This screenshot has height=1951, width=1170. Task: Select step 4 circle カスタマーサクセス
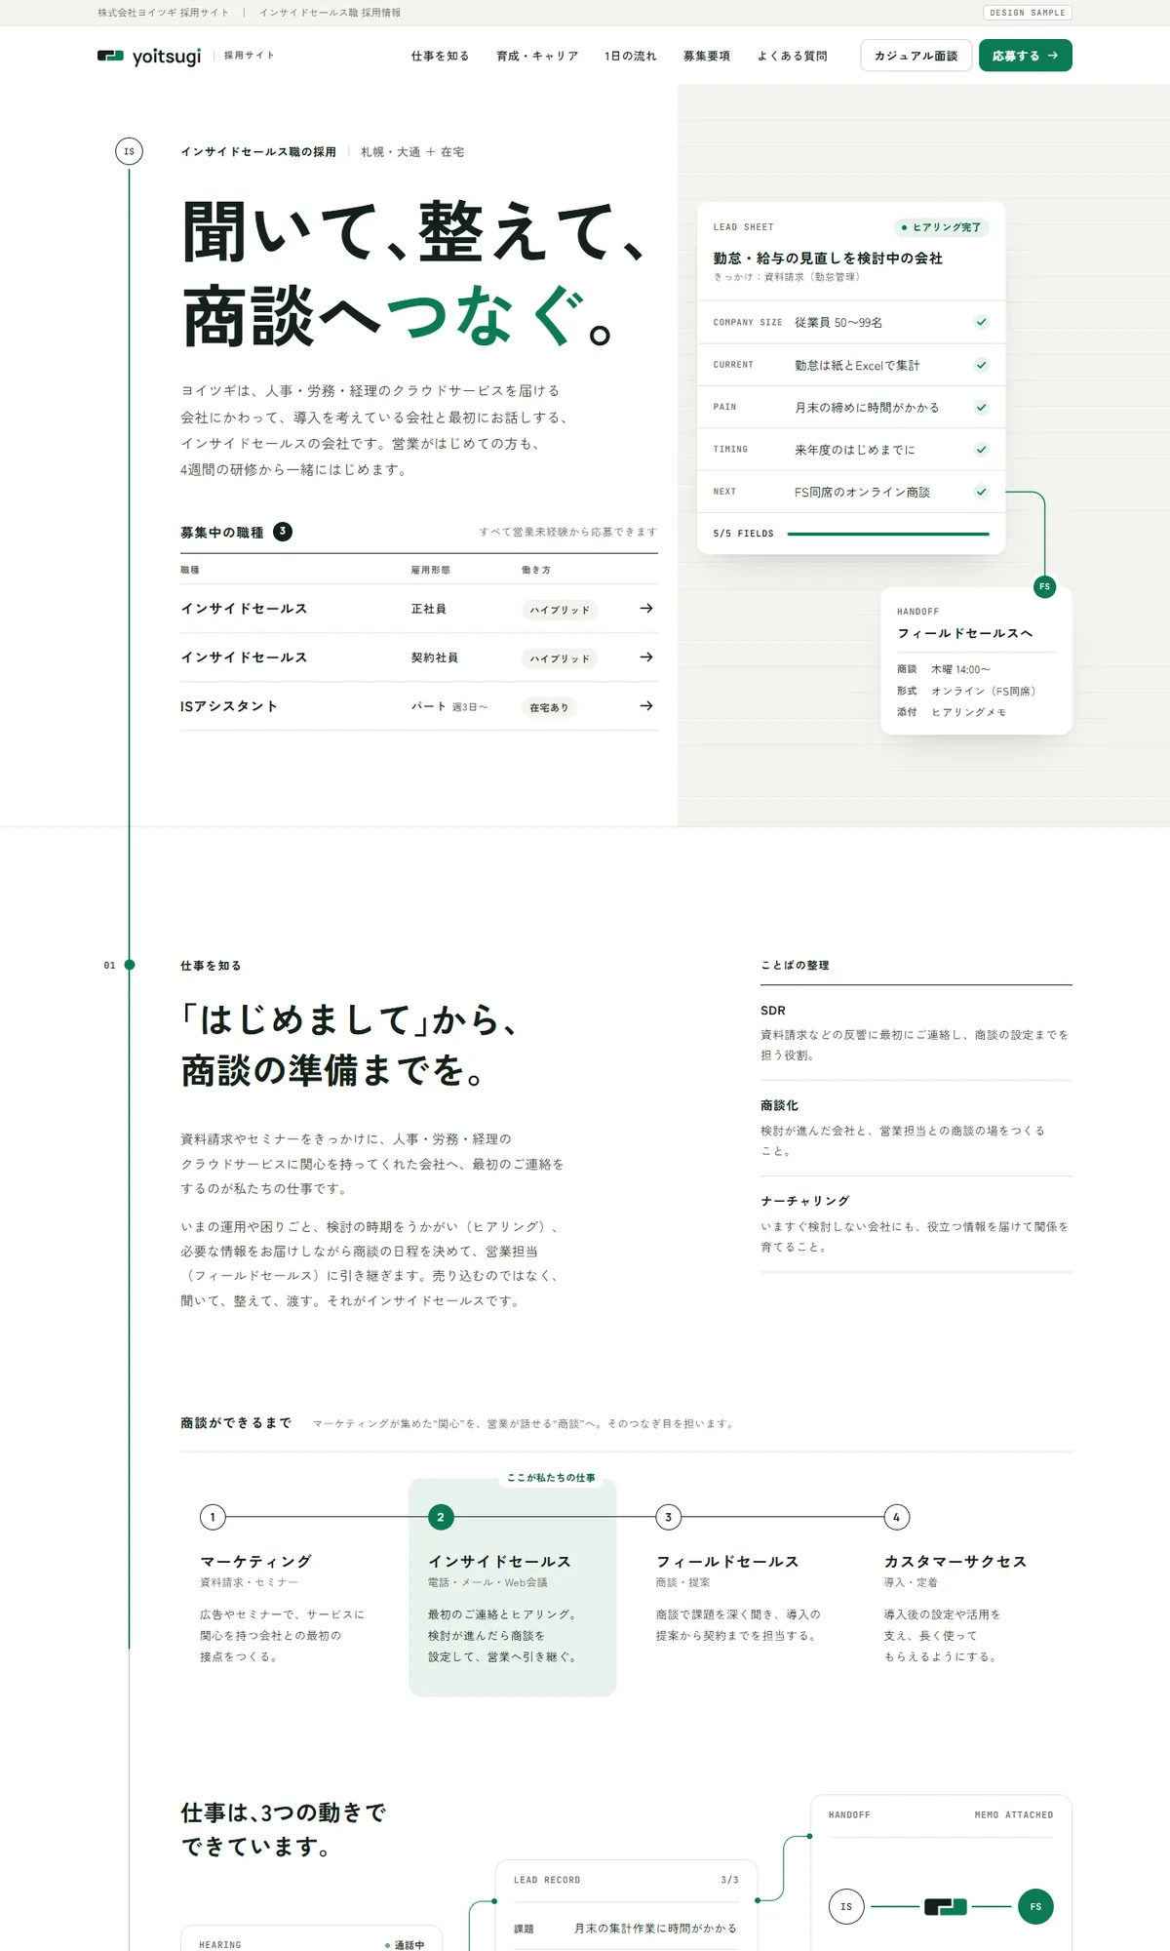896,1517
